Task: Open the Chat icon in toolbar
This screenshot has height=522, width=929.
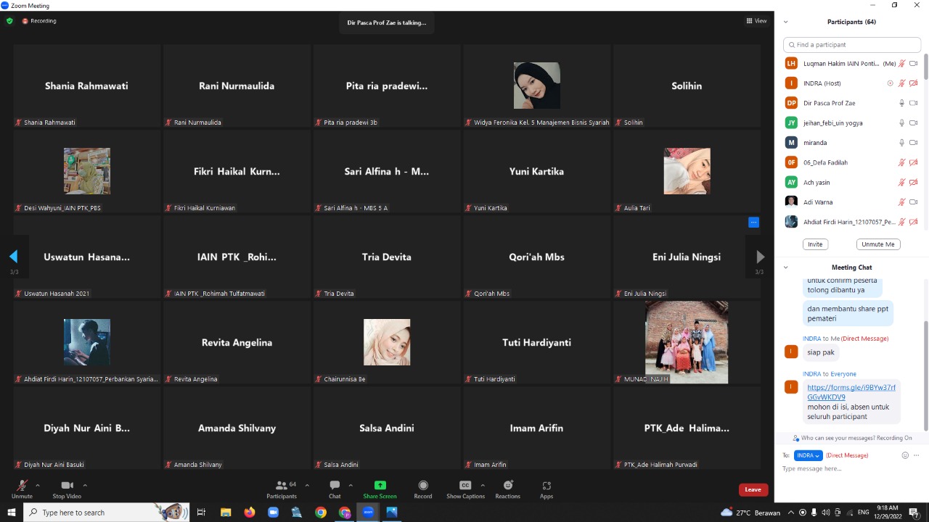Action: tap(335, 486)
